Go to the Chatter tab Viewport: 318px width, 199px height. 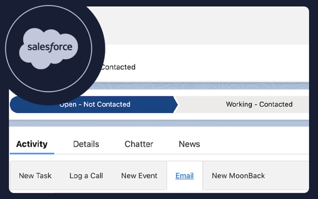click(x=139, y=144)
